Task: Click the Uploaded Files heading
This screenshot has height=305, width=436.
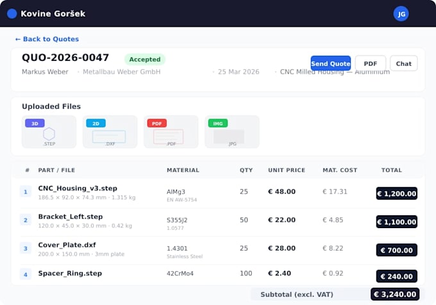Action: (51, 106)
